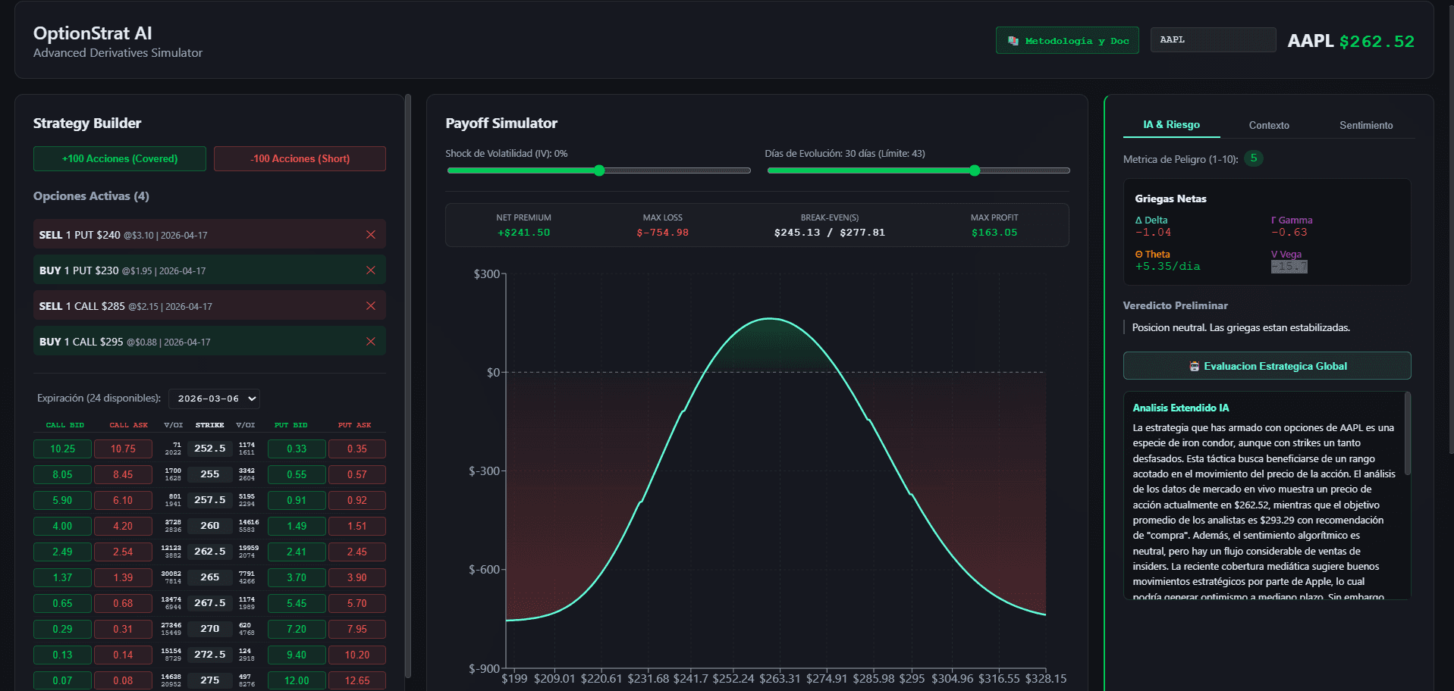Screen dimensions: 1454x691
Task: Select put ask 0.57 at strike 255
Action: click(356, 474)
